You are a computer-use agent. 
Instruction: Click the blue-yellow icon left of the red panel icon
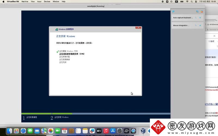(x=197, y=11)
